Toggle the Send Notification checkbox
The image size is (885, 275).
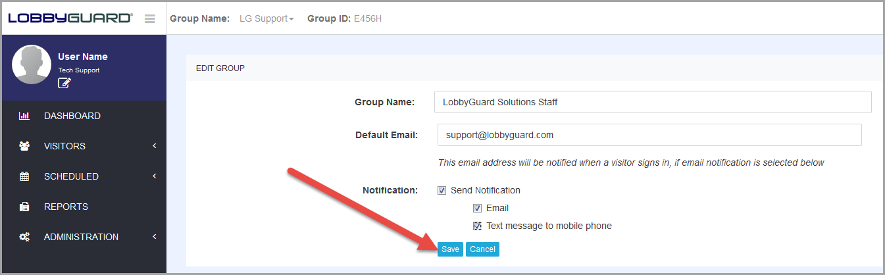click(x=442, y=191)
